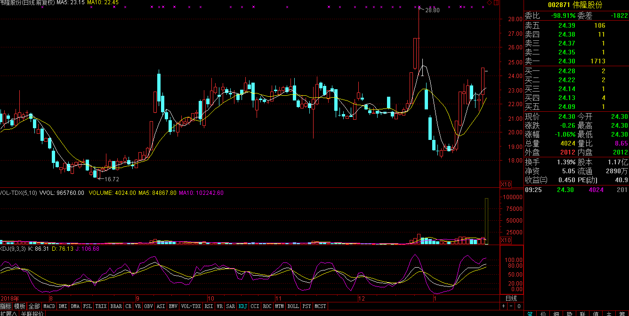Screen dimensions: 629x316
Task: Switch indicator to BOLL
Action: tap(293, 306)
